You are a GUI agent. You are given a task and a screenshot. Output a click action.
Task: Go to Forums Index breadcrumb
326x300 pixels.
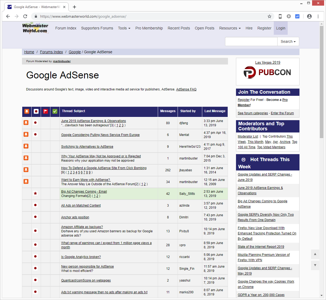(x=51, y=52)
